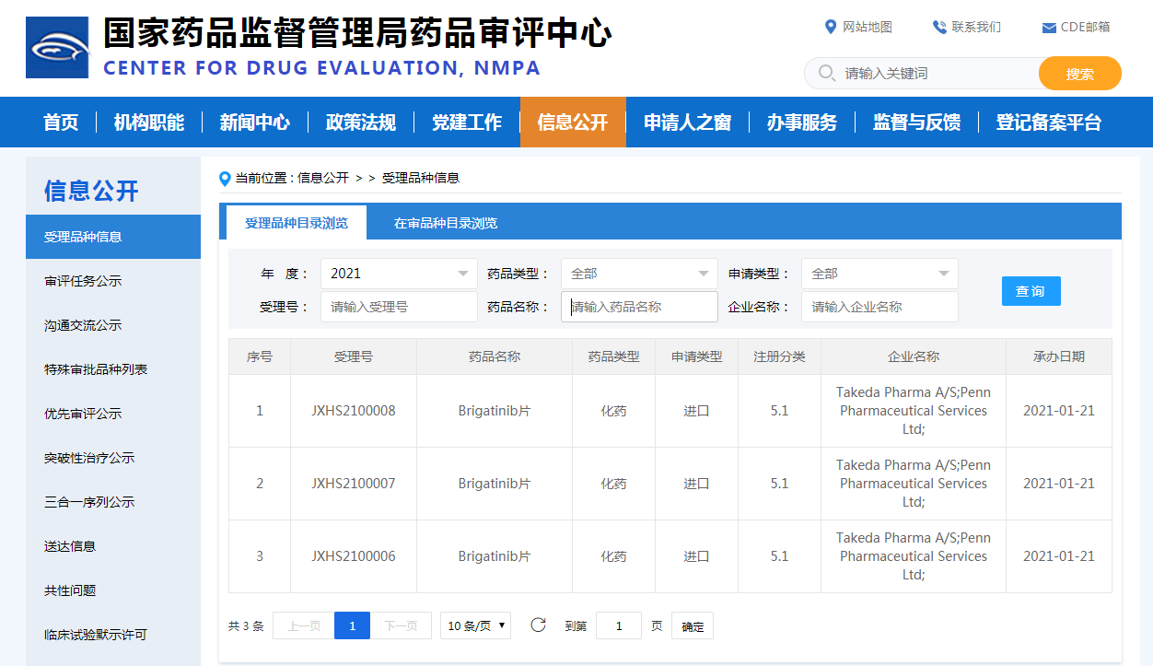Screen dimensions: 1153x666
Task: Click the CDE logo at top left
Action: point(57,47)
